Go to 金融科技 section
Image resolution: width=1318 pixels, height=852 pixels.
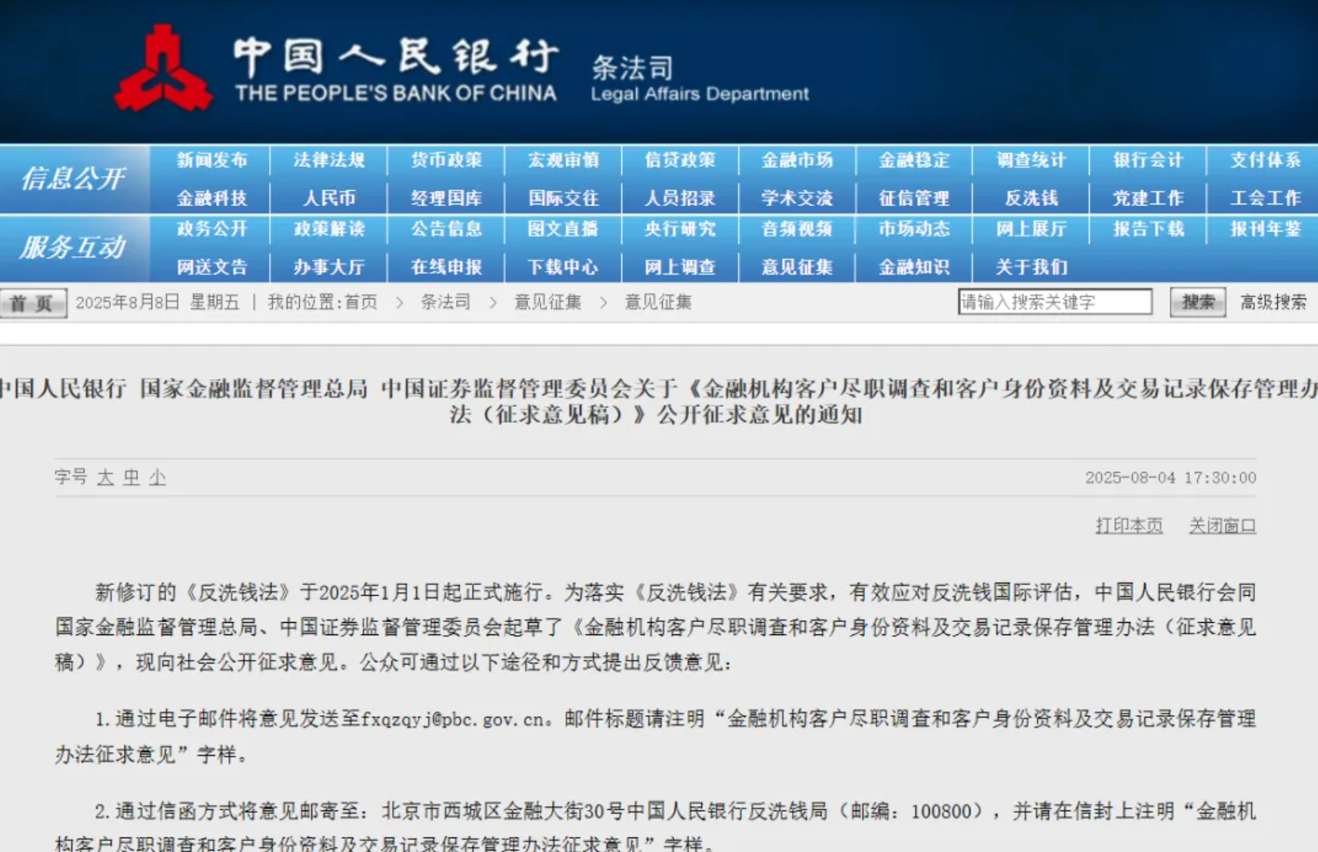click(x=212, y=198)
